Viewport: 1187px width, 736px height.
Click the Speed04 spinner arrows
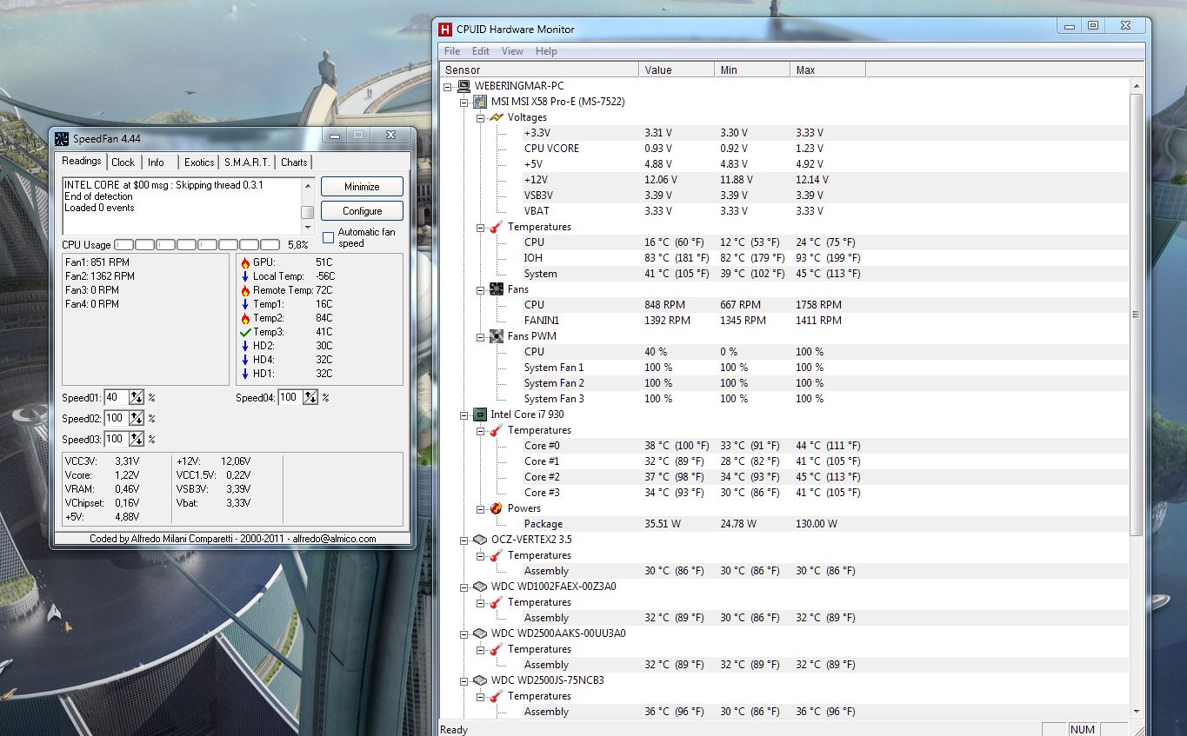(x=310, y=397)
